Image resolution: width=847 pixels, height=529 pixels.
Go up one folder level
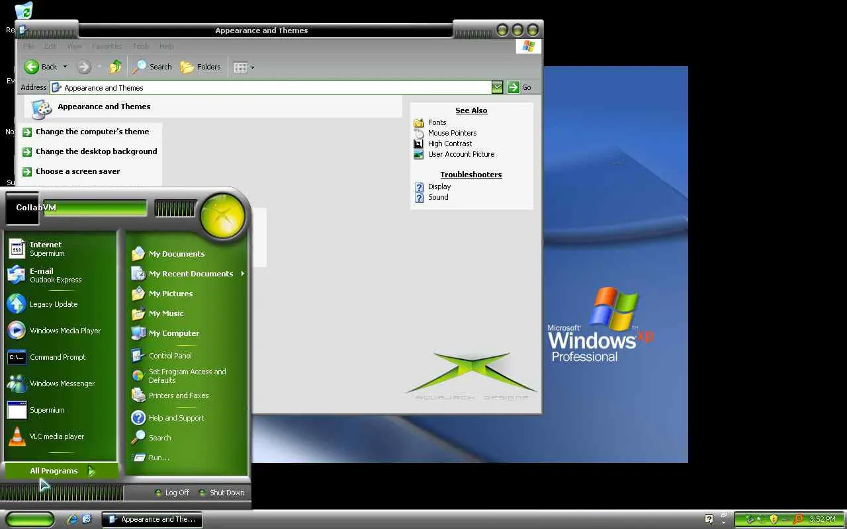116,67
